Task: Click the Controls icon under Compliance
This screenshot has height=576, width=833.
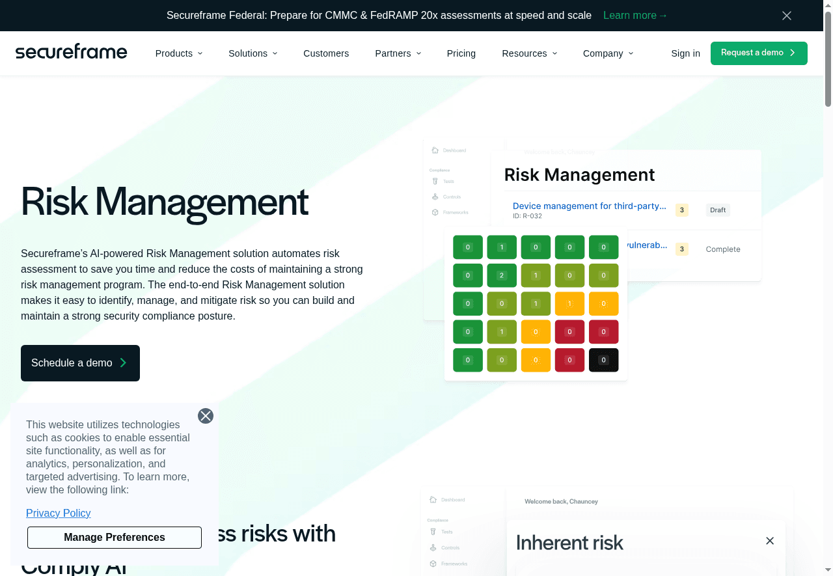Action: pos(435,197)
